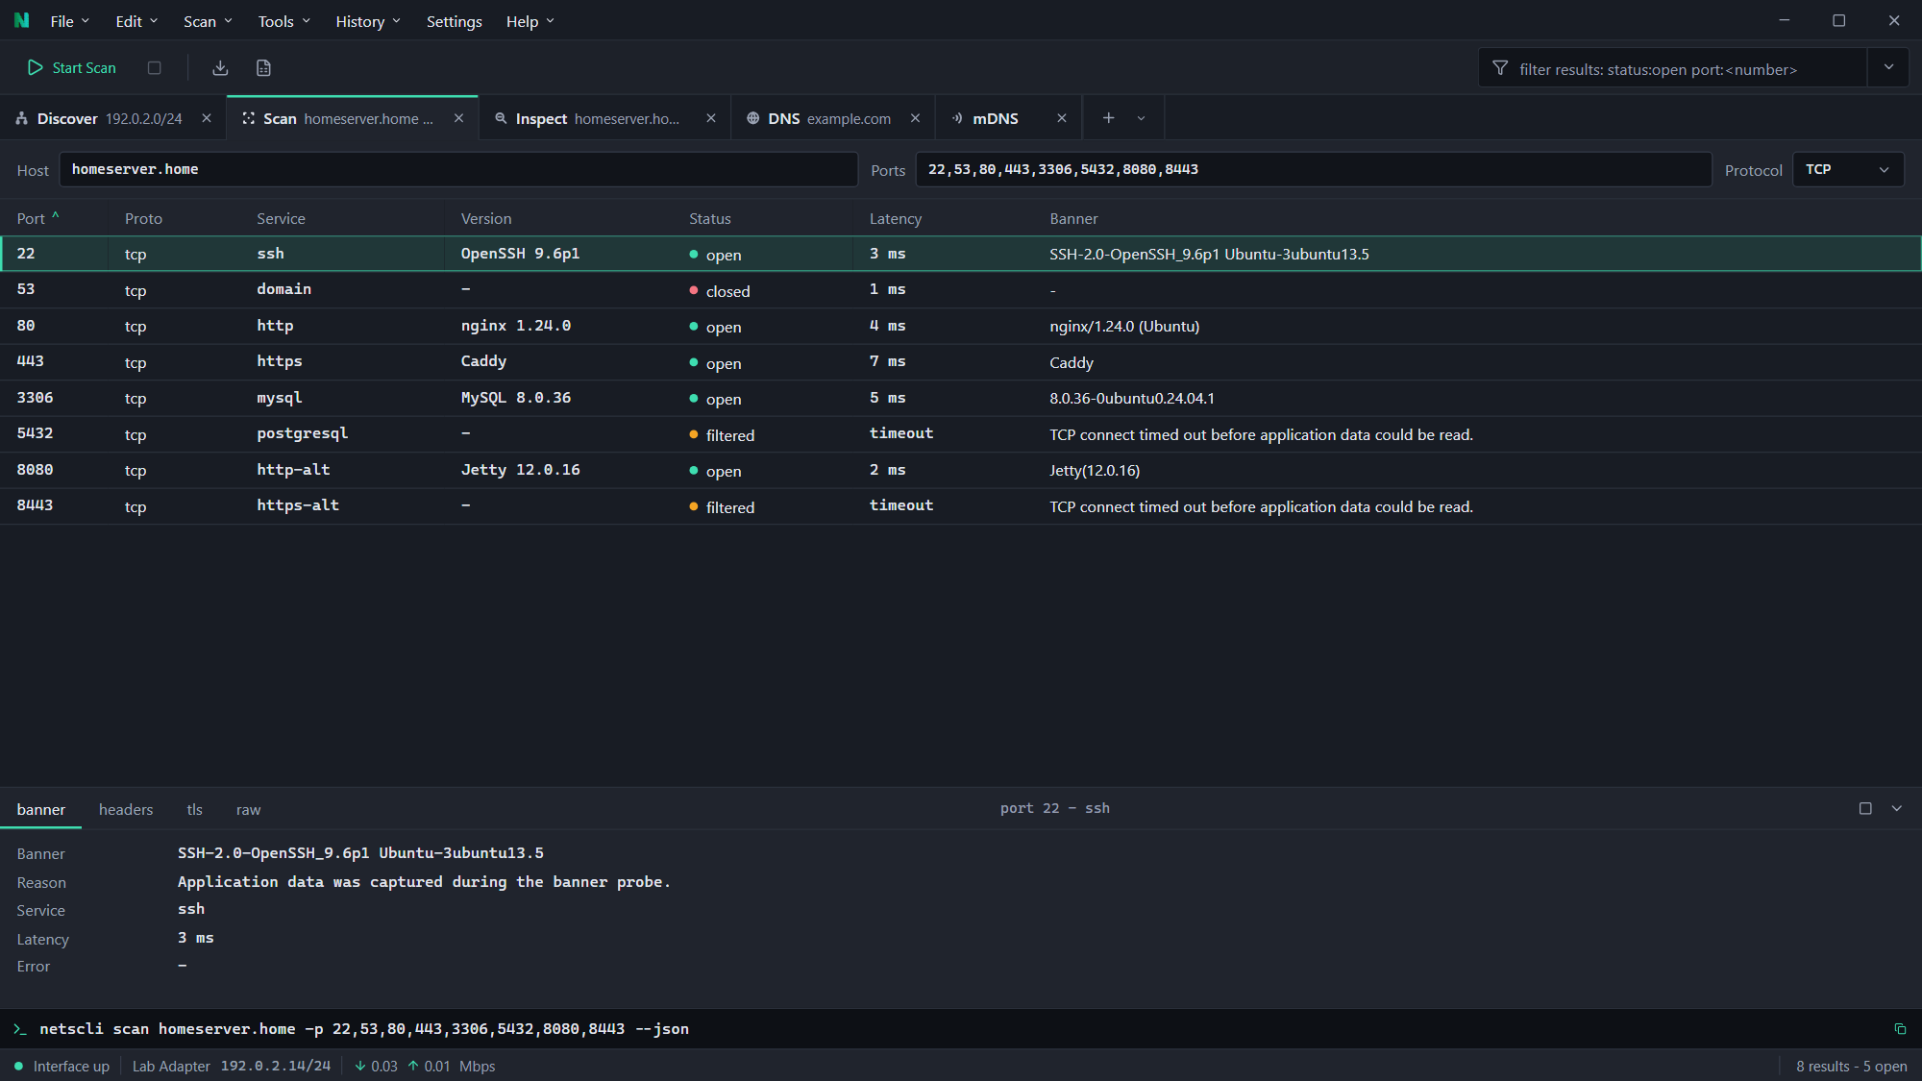Close the Inspect homeserver tab
The width and height of the screenshot is (1922, 1081).
tap(711, 118)
